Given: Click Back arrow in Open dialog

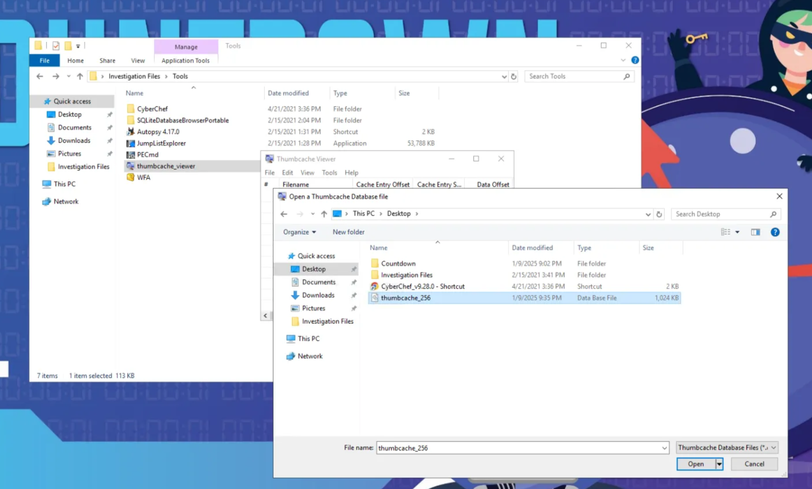Looking at the screenshot, I should (x=283, y=214).
